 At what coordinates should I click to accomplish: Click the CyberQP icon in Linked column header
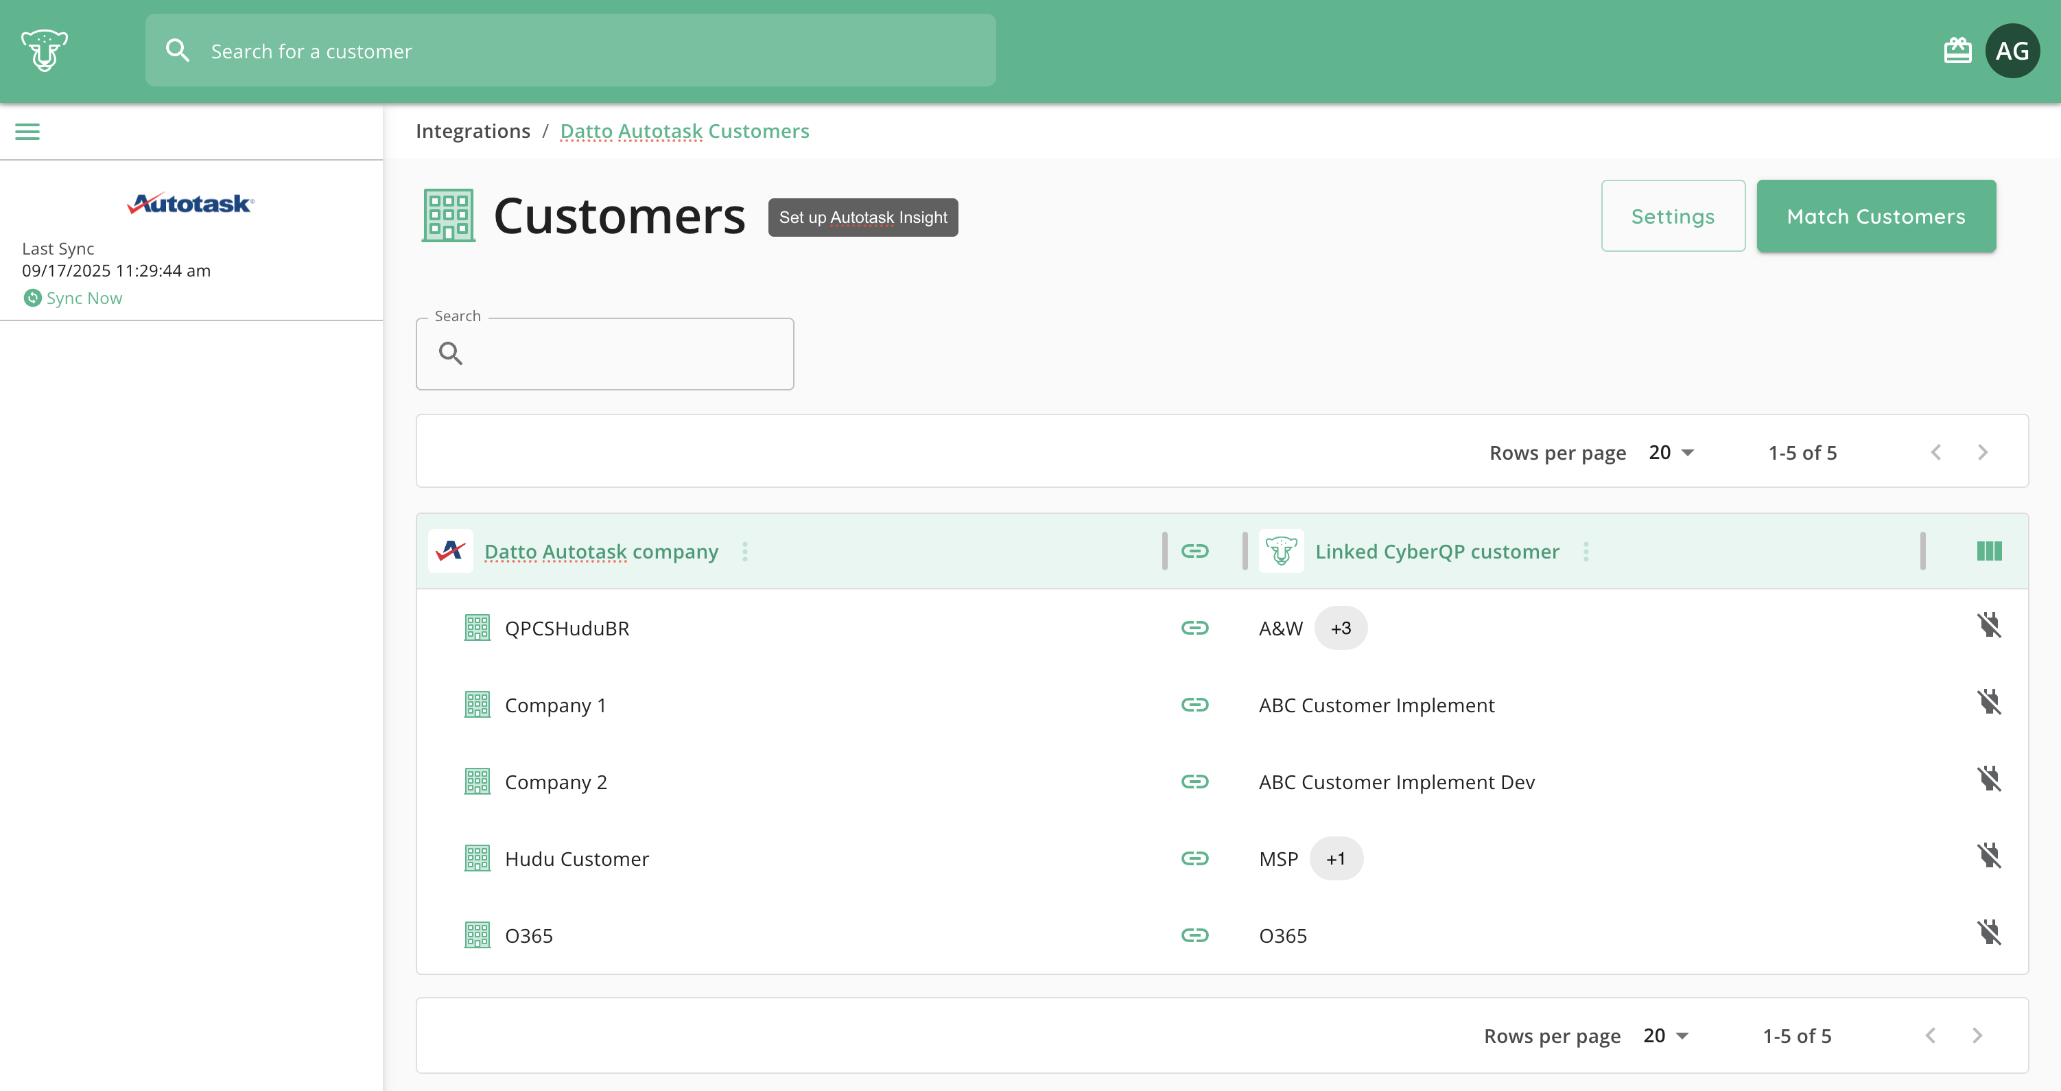coord(1281,551)
